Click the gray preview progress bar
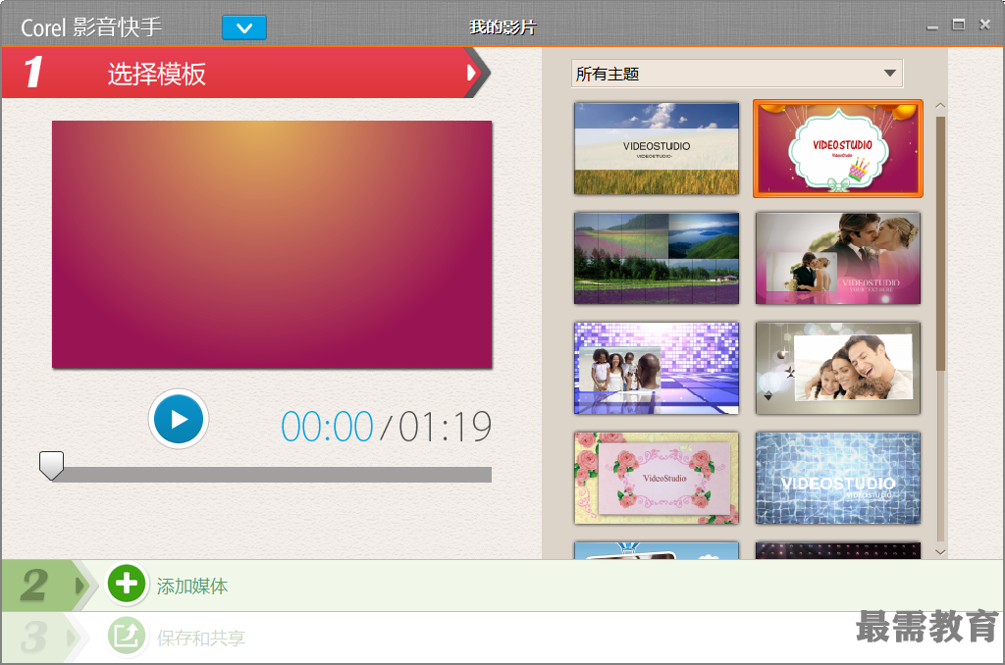 (272, 475)
